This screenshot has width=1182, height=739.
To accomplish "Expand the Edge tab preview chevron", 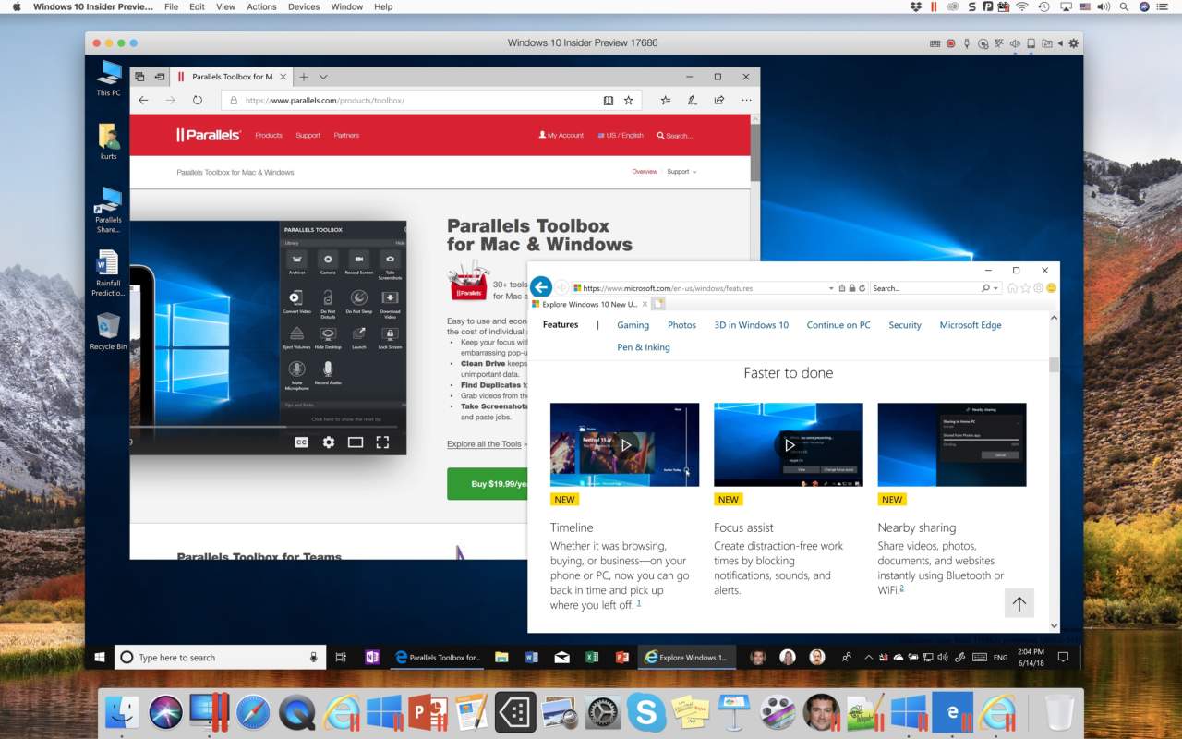I will (323, 77).
